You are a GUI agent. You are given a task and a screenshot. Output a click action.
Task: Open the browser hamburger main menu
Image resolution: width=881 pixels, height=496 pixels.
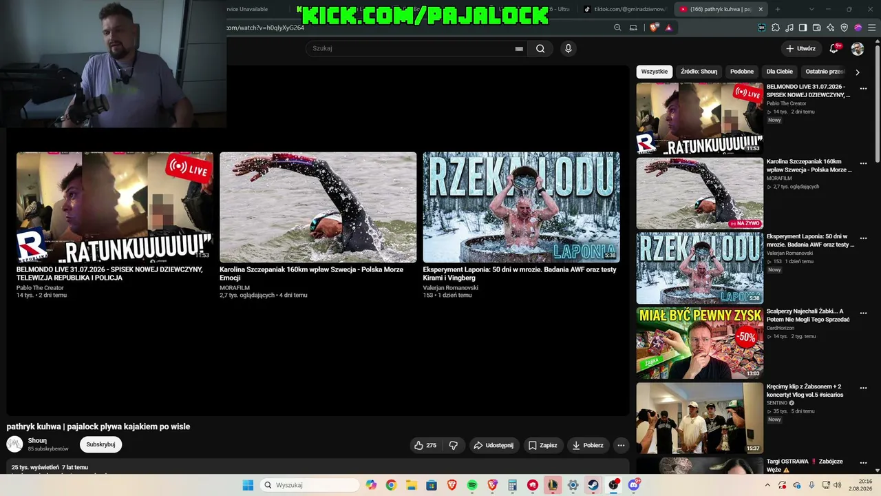click(871, 28)
